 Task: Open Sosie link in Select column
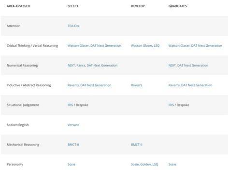pos(72,164)
